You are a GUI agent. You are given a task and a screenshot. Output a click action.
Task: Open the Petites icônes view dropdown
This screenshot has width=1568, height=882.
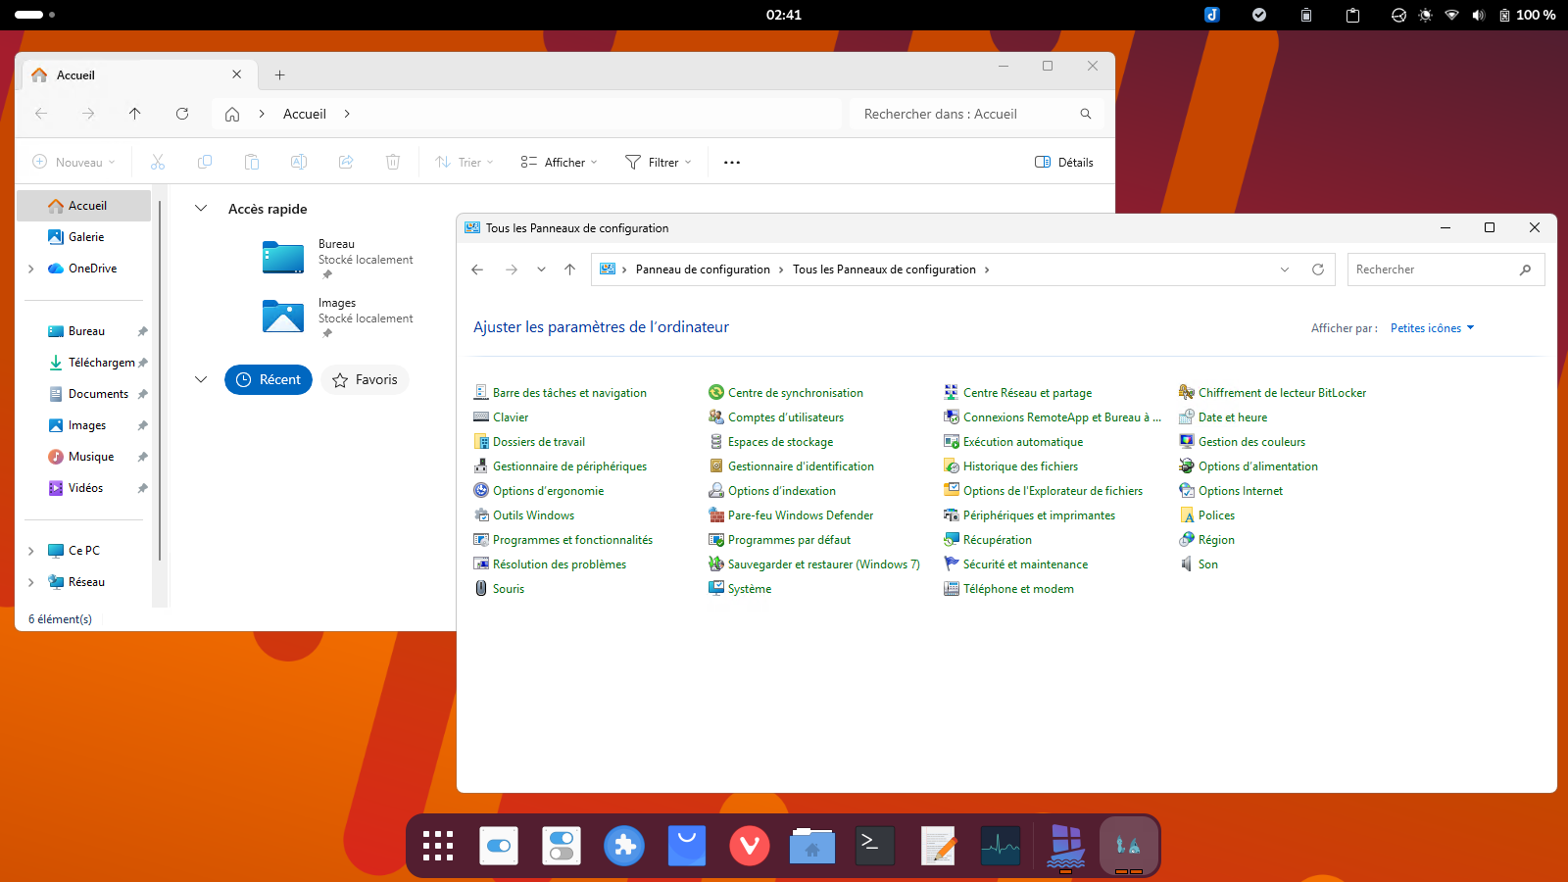(x=1432, y=328)
